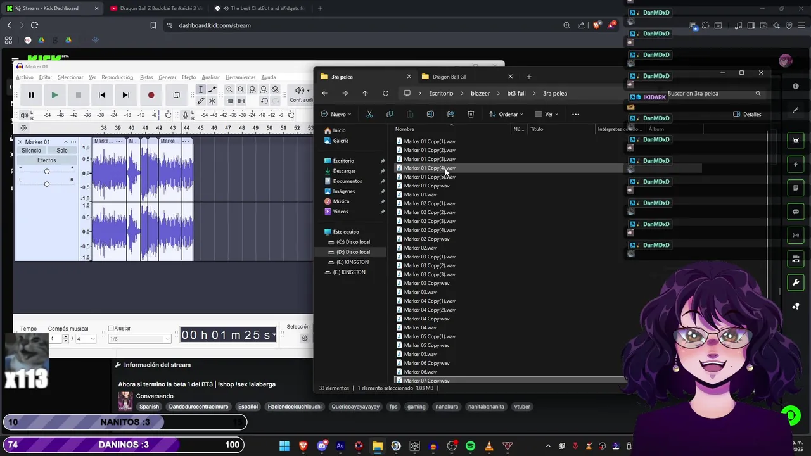Share selected file icon in Explorer
The width and height of the screenshot is (811, 456).
coord(450,114)
